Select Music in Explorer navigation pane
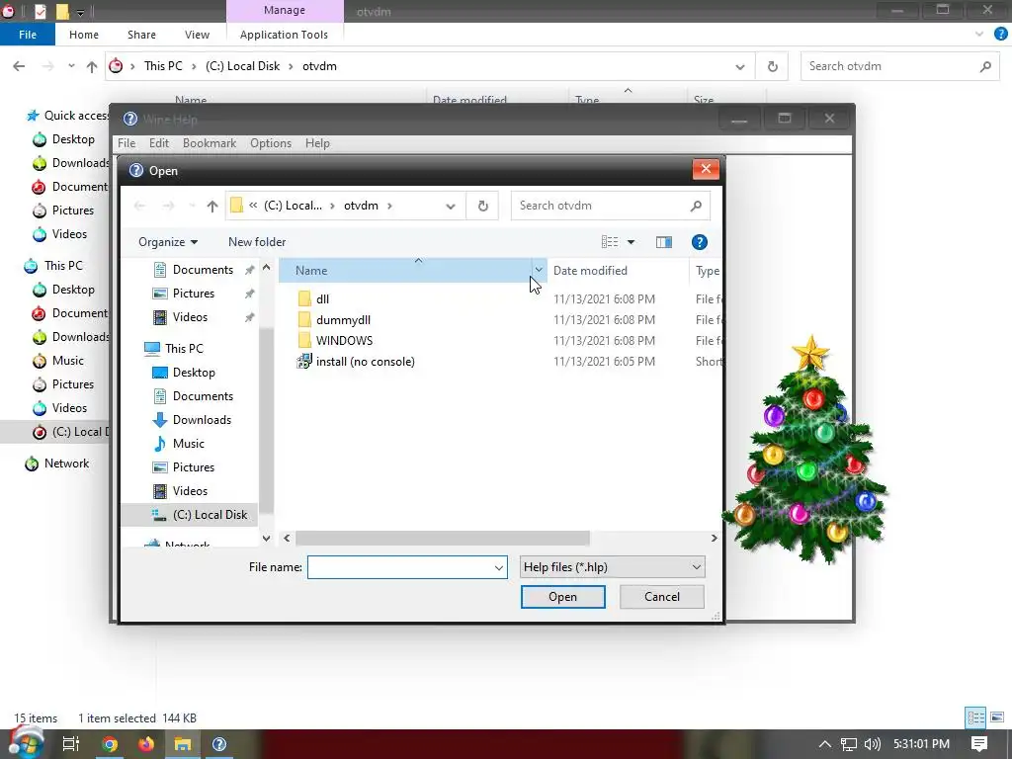This screenshot has height=759, width=1012. point(67,360)
